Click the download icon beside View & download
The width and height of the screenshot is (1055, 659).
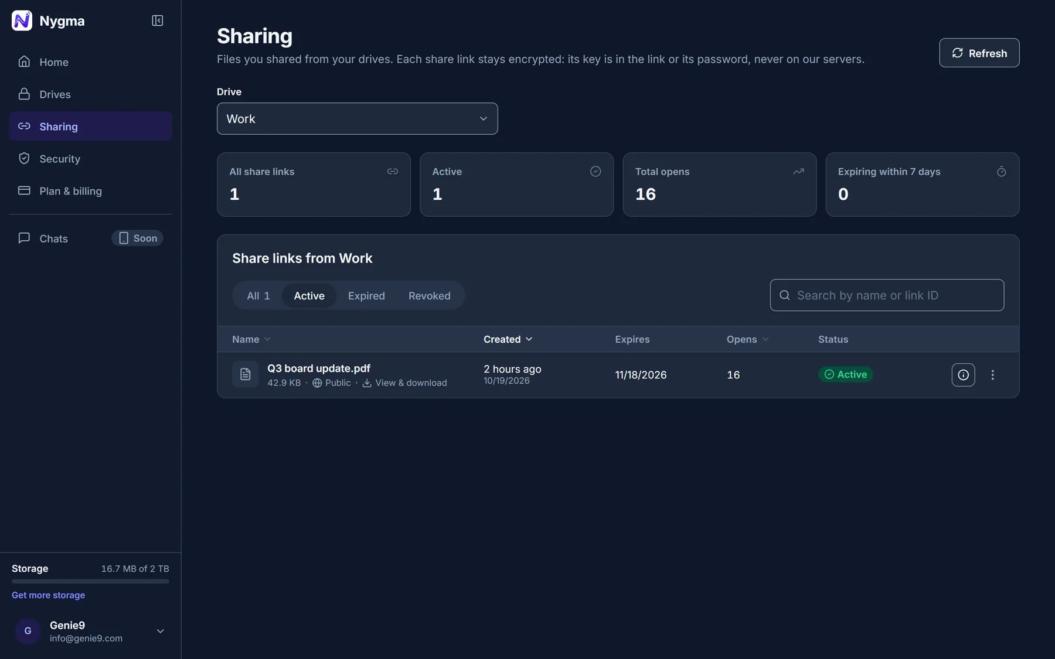[x=367, y=383]
